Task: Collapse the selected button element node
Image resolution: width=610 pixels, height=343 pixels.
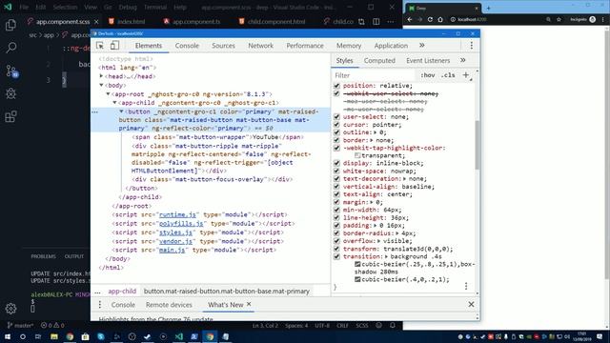Action: 121,111
